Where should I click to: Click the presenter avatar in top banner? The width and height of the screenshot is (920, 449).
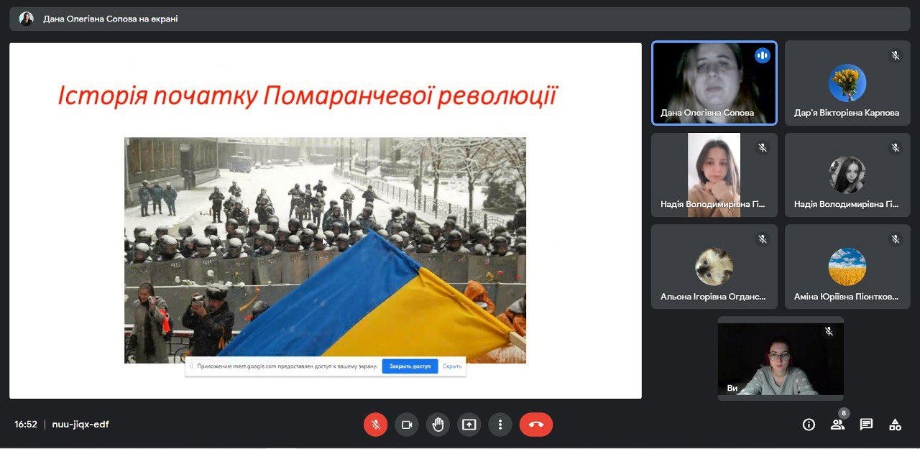click(27, 19)
